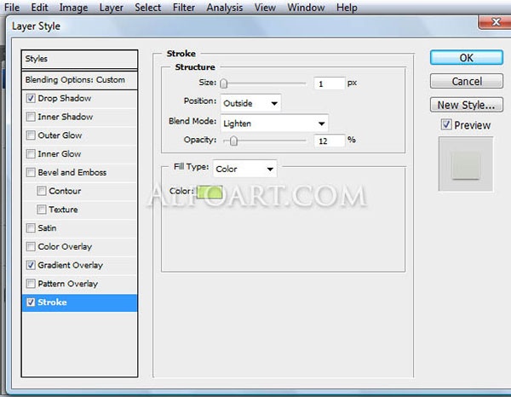
Task: Open the File menu
Action: [12, 7]
